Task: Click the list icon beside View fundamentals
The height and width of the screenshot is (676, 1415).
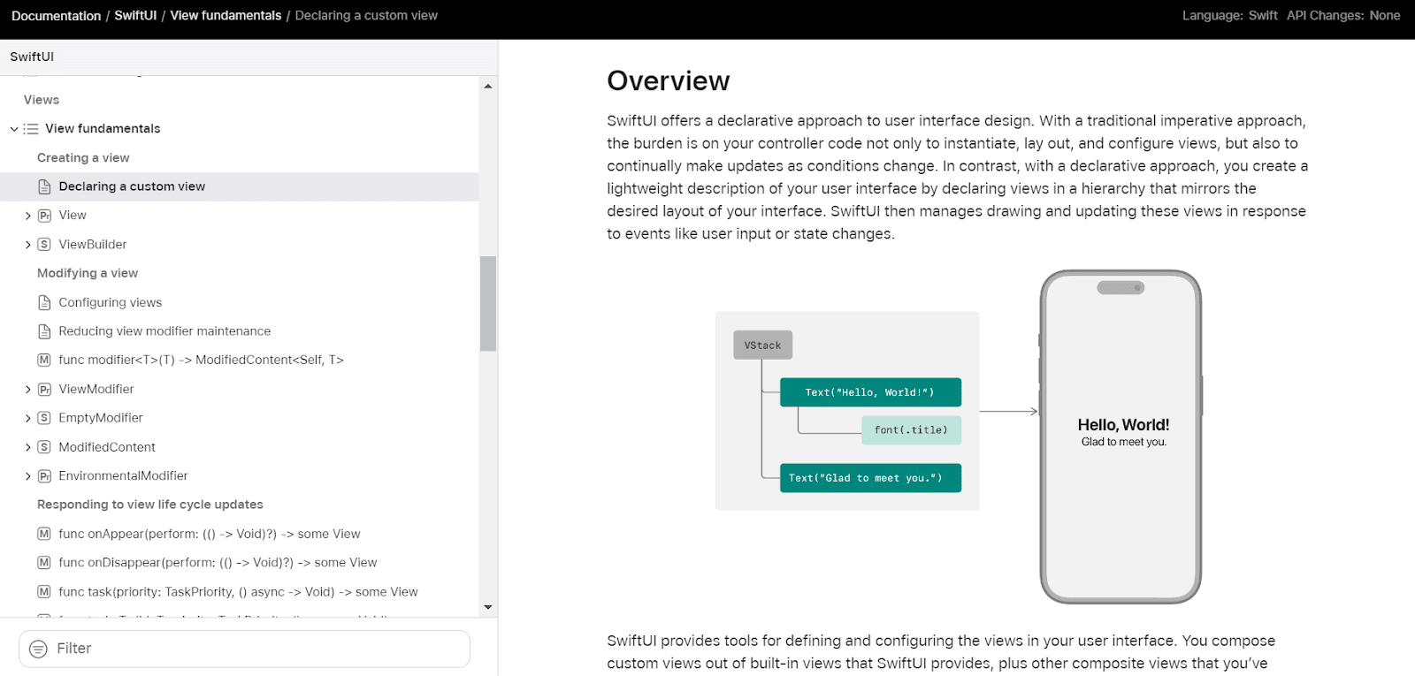Action: coord(31,129)
